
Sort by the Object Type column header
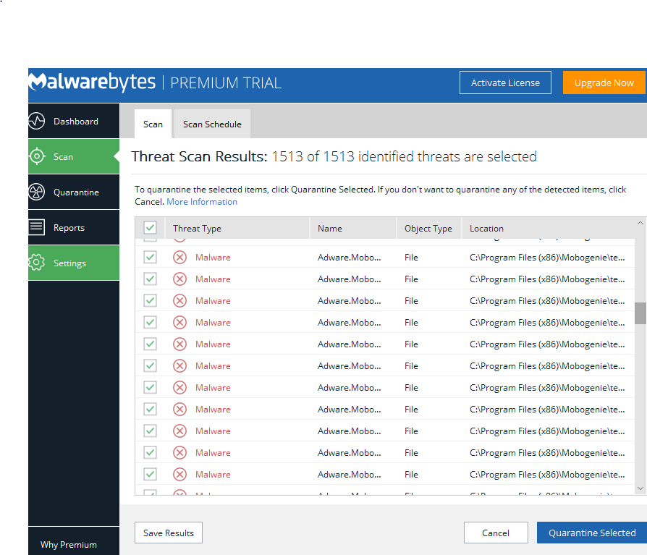click(428, 228)
